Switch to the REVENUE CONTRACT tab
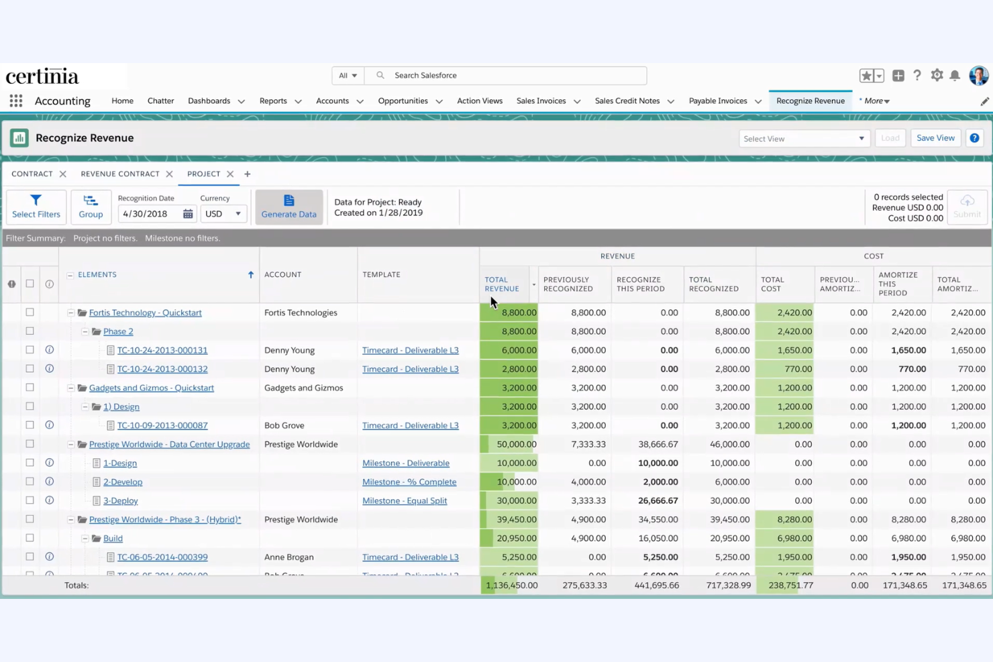Viewport: 993px width, 662px height. 119,174
